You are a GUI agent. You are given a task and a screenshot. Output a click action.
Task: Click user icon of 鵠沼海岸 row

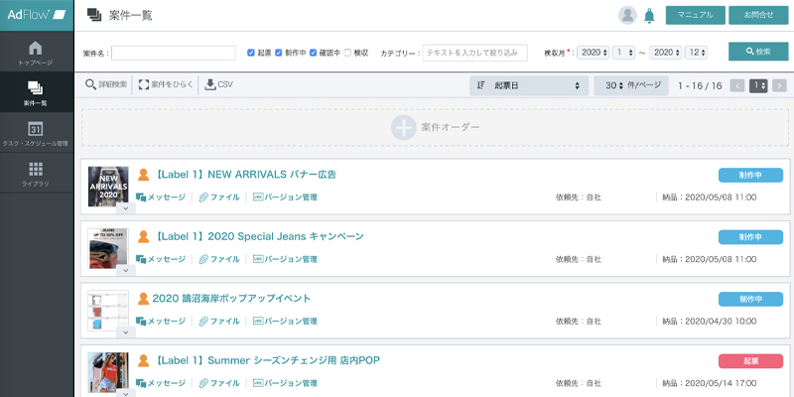(143, 299)
